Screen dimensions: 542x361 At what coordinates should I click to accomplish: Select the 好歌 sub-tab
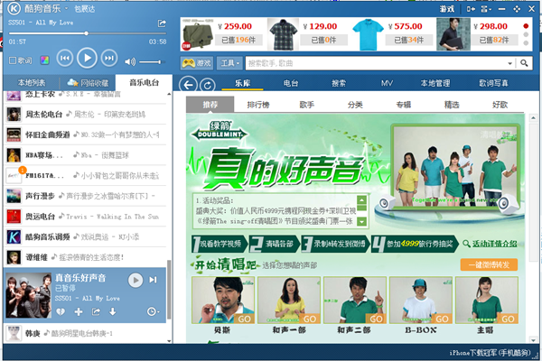[500, 105]
